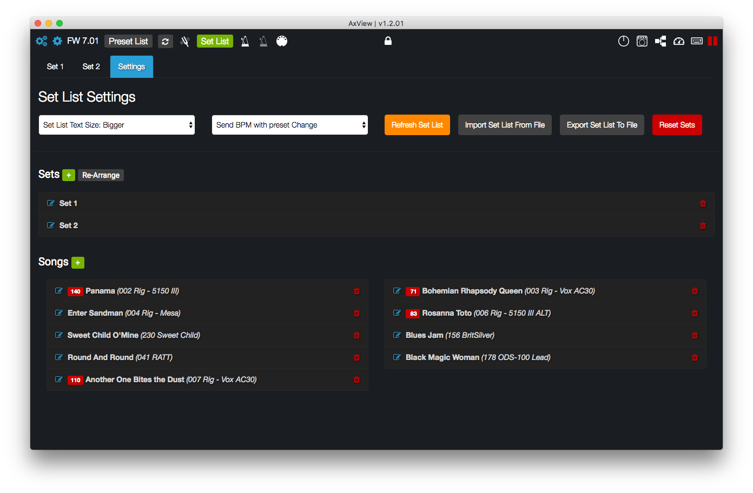
Task: Delete the Round And Round song
Action: [x=357, y=357]
